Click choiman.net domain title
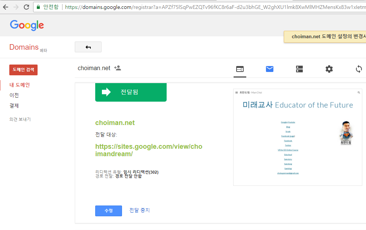366x230 pixels. (94, 68)
